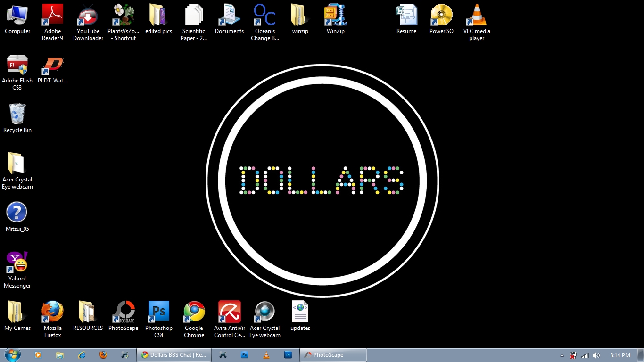Screen dimensions: 644x362
Task: Click the Firefox taskbar icon
Action: [x=103, y=355]
